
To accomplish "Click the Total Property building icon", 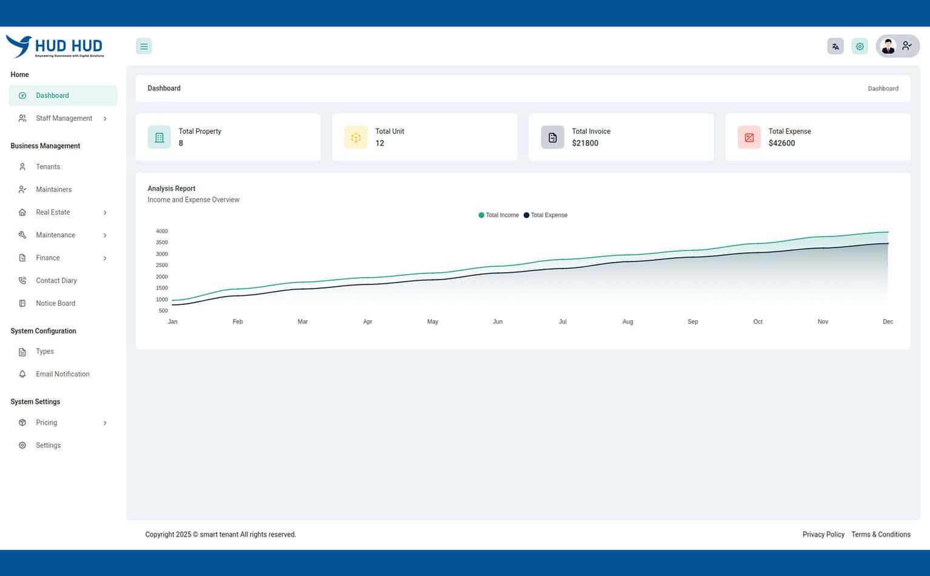I will pos(159,138).
